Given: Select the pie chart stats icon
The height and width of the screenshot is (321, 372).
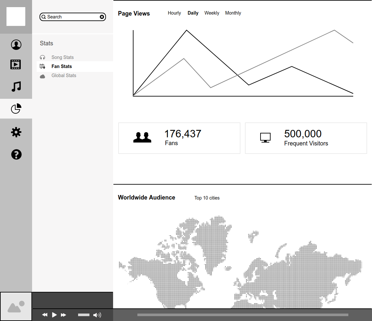Looking at the screenshot, I should [x=16, y=109].
